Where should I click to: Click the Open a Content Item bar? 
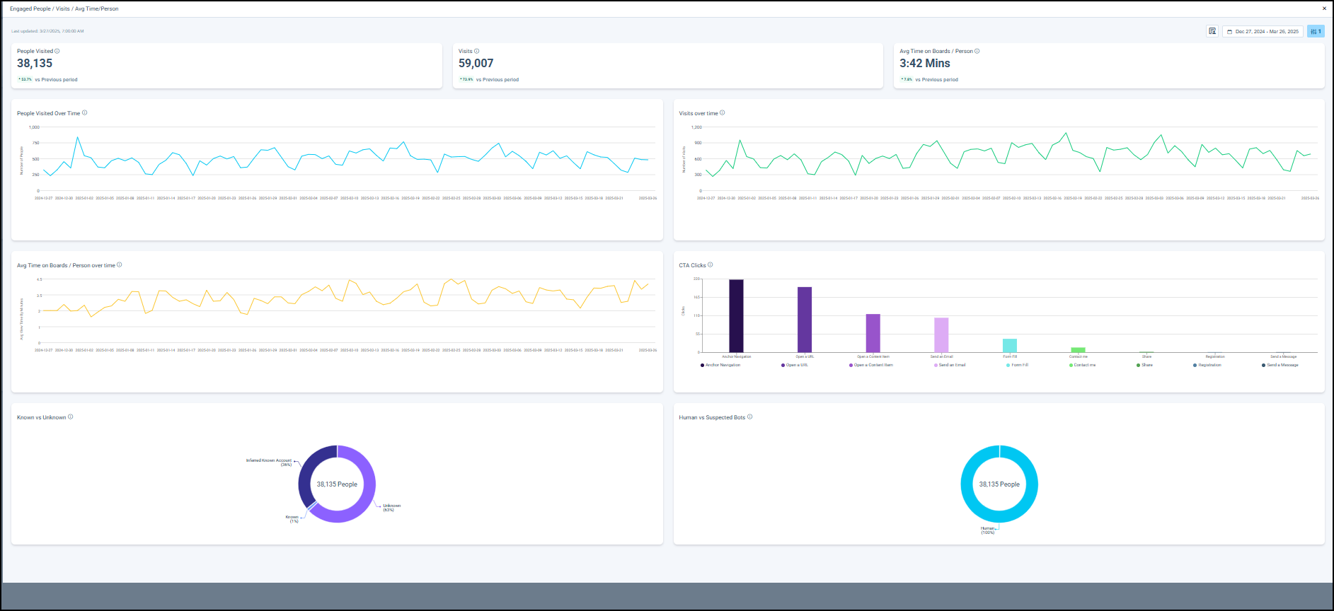coord(873,333)
